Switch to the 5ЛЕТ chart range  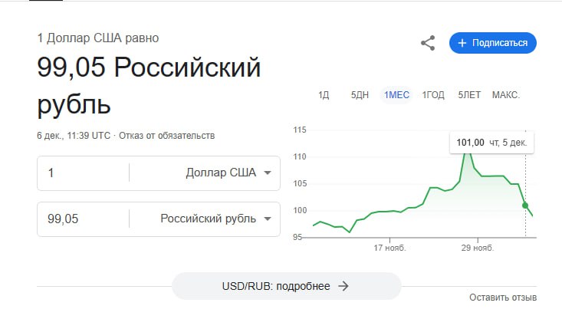pos(469,95)
